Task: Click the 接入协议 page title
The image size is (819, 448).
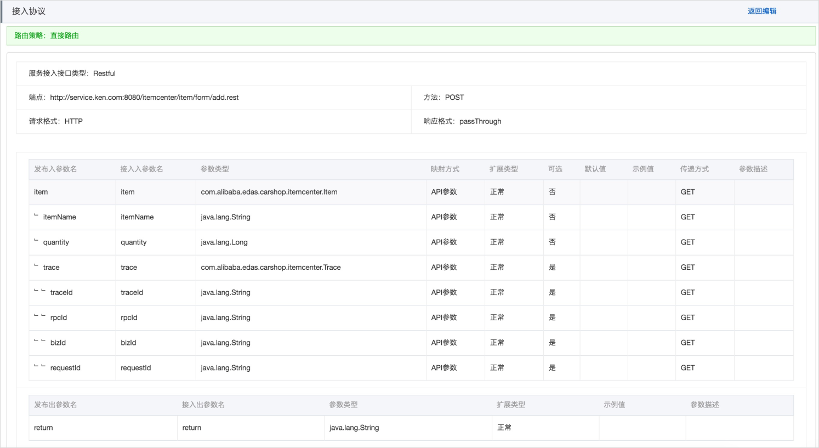Action: [x=29, y=12]
